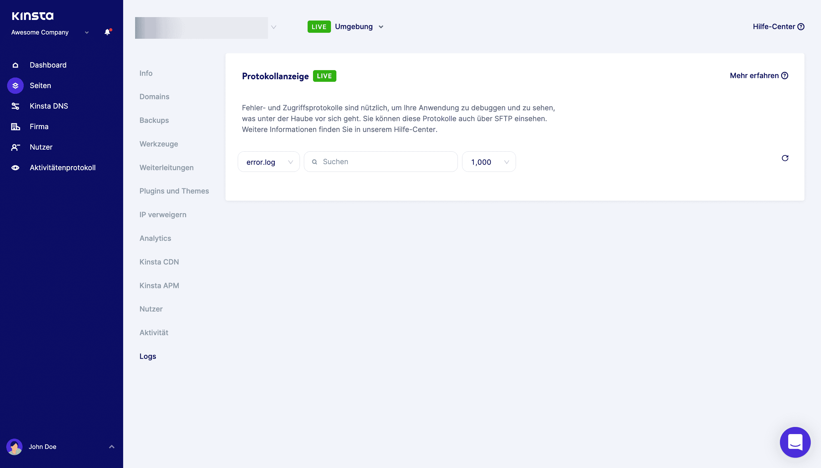Click the refresh icon next to log viewer
821x468 pixels.
[785, 158]
